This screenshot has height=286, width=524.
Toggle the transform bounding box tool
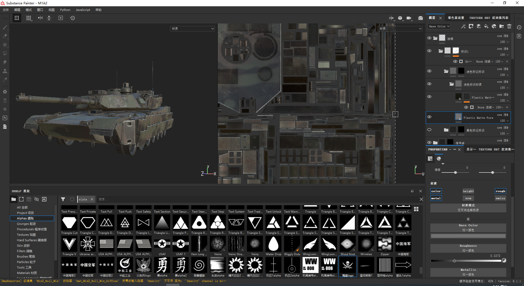click(17, 18)
